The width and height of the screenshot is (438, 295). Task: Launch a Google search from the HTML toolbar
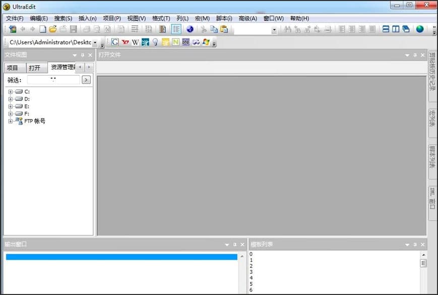[114, 42]
